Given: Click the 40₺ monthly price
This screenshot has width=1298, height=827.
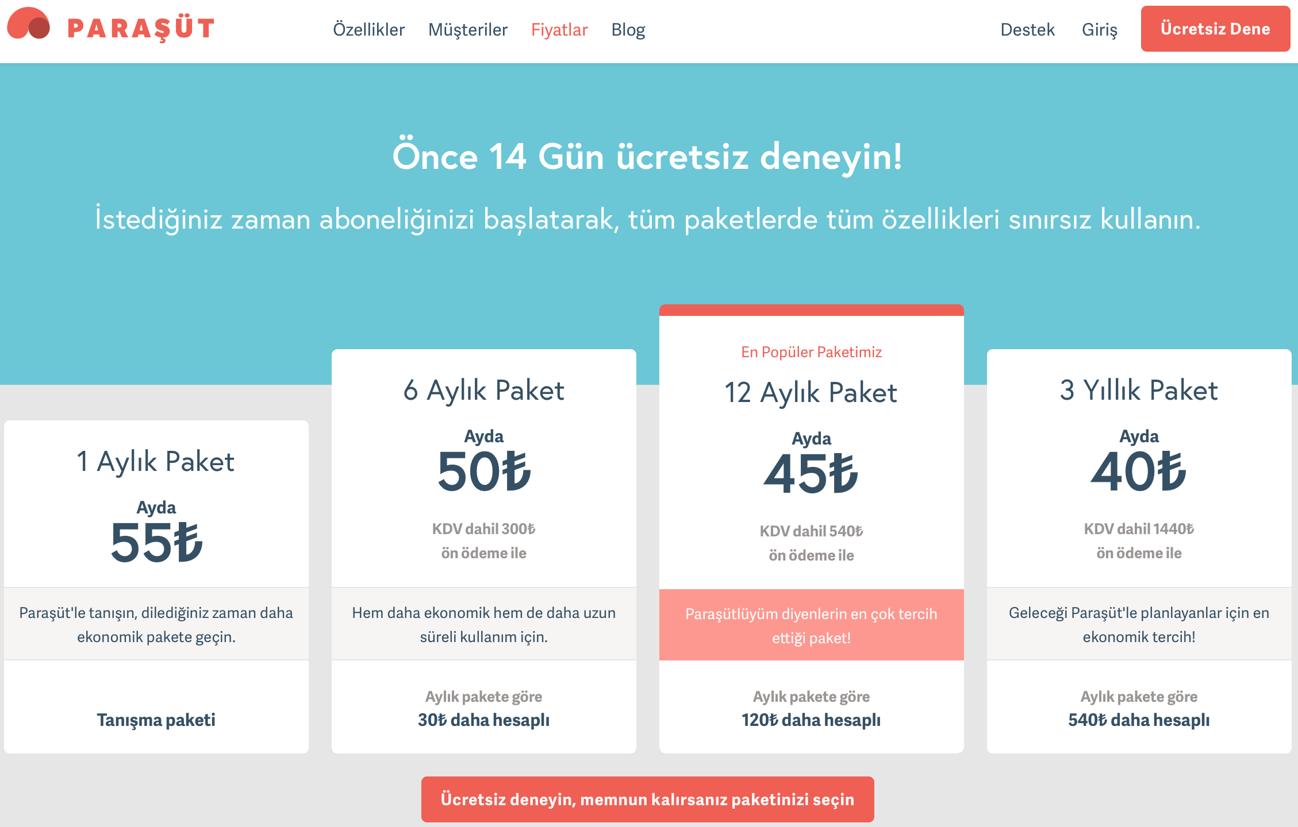Looking at the screenshot, I should click(x=1139, y=471).
